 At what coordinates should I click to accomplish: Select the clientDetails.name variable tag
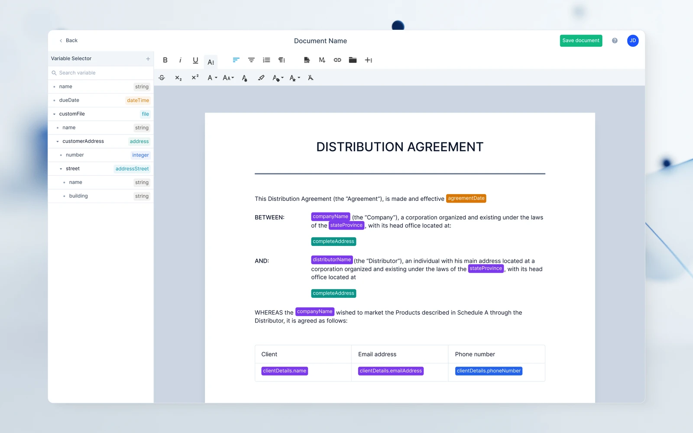click(x=285, y=371)
